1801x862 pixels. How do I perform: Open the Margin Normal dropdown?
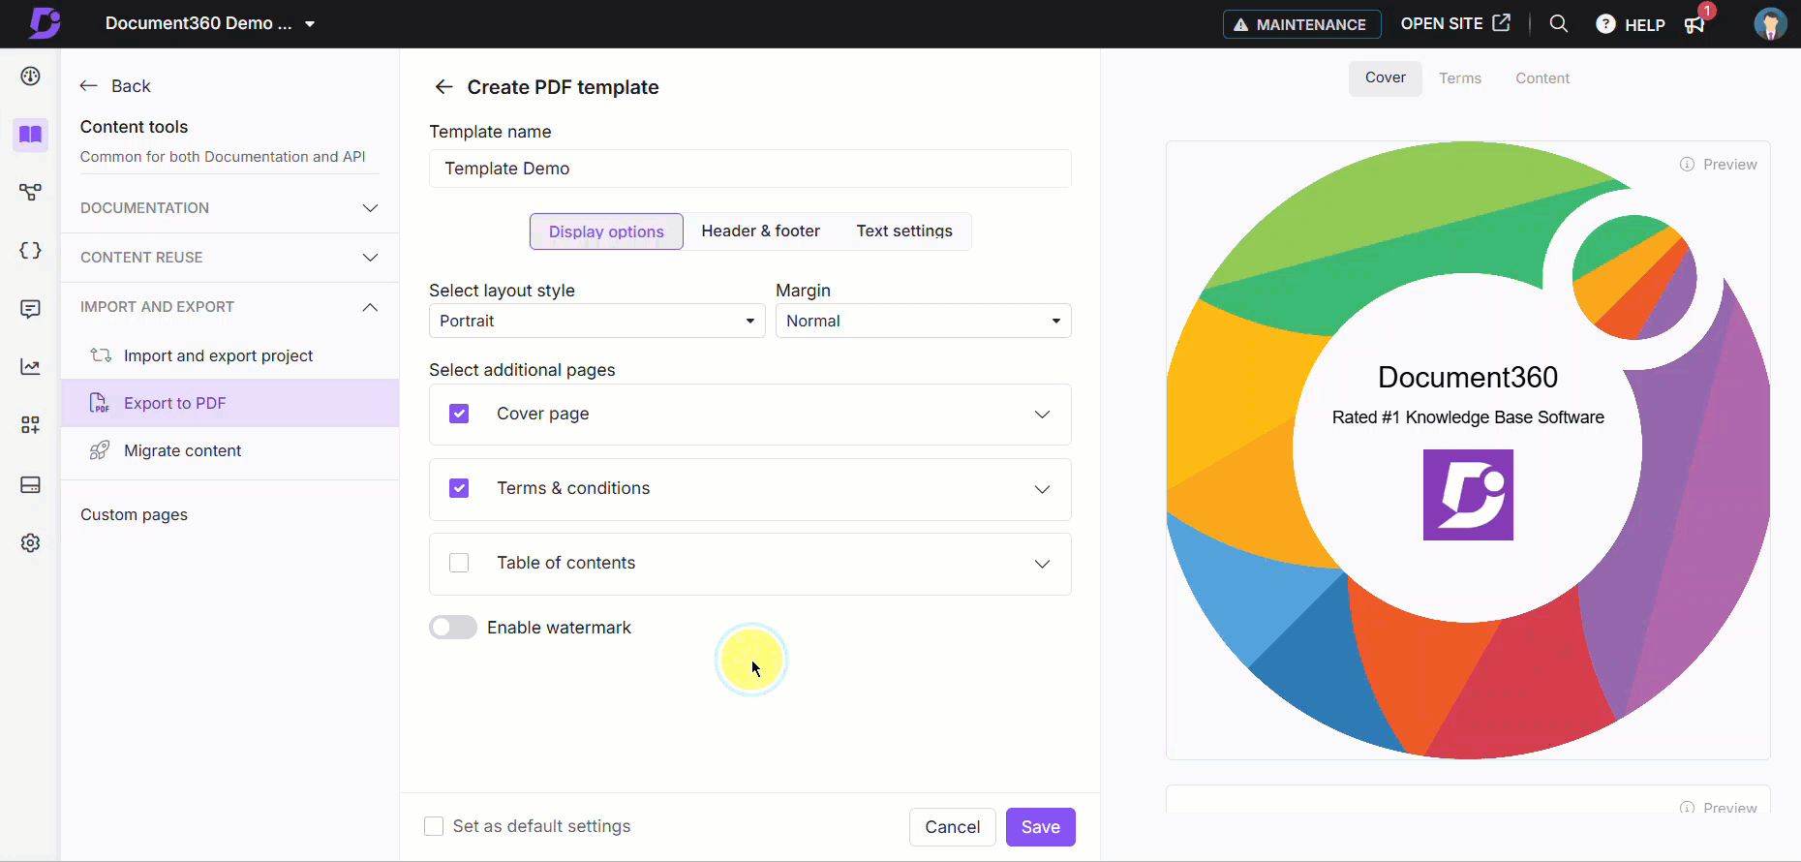924,321
